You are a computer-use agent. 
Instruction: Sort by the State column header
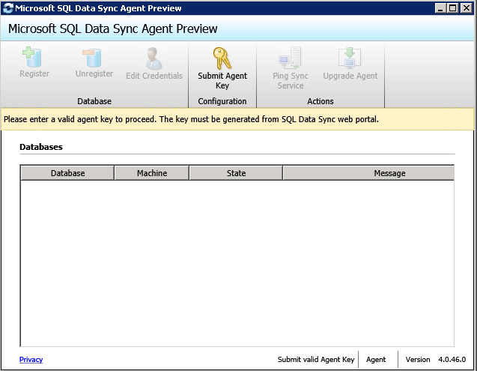236,173
